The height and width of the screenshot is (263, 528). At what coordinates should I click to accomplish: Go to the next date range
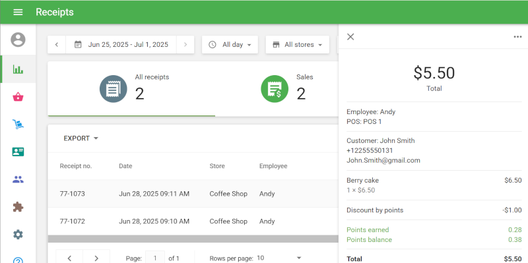[185, 44]
